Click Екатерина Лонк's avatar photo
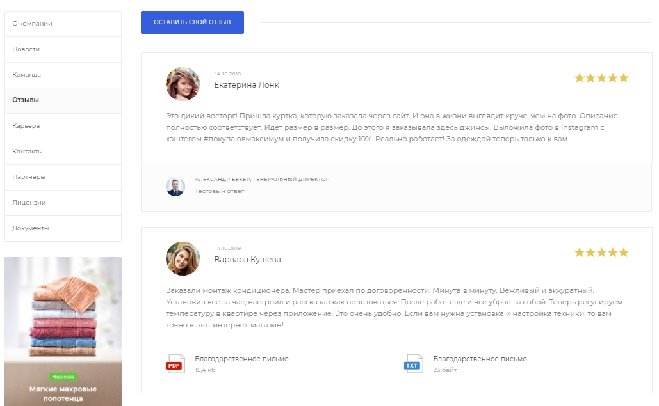The image size is (659, 406). pyautogui.click(x=183, y=84)
